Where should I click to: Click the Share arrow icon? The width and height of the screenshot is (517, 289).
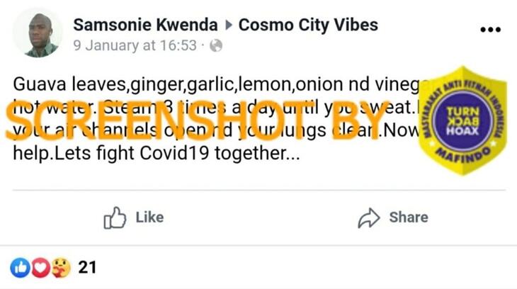pos(369,217)
